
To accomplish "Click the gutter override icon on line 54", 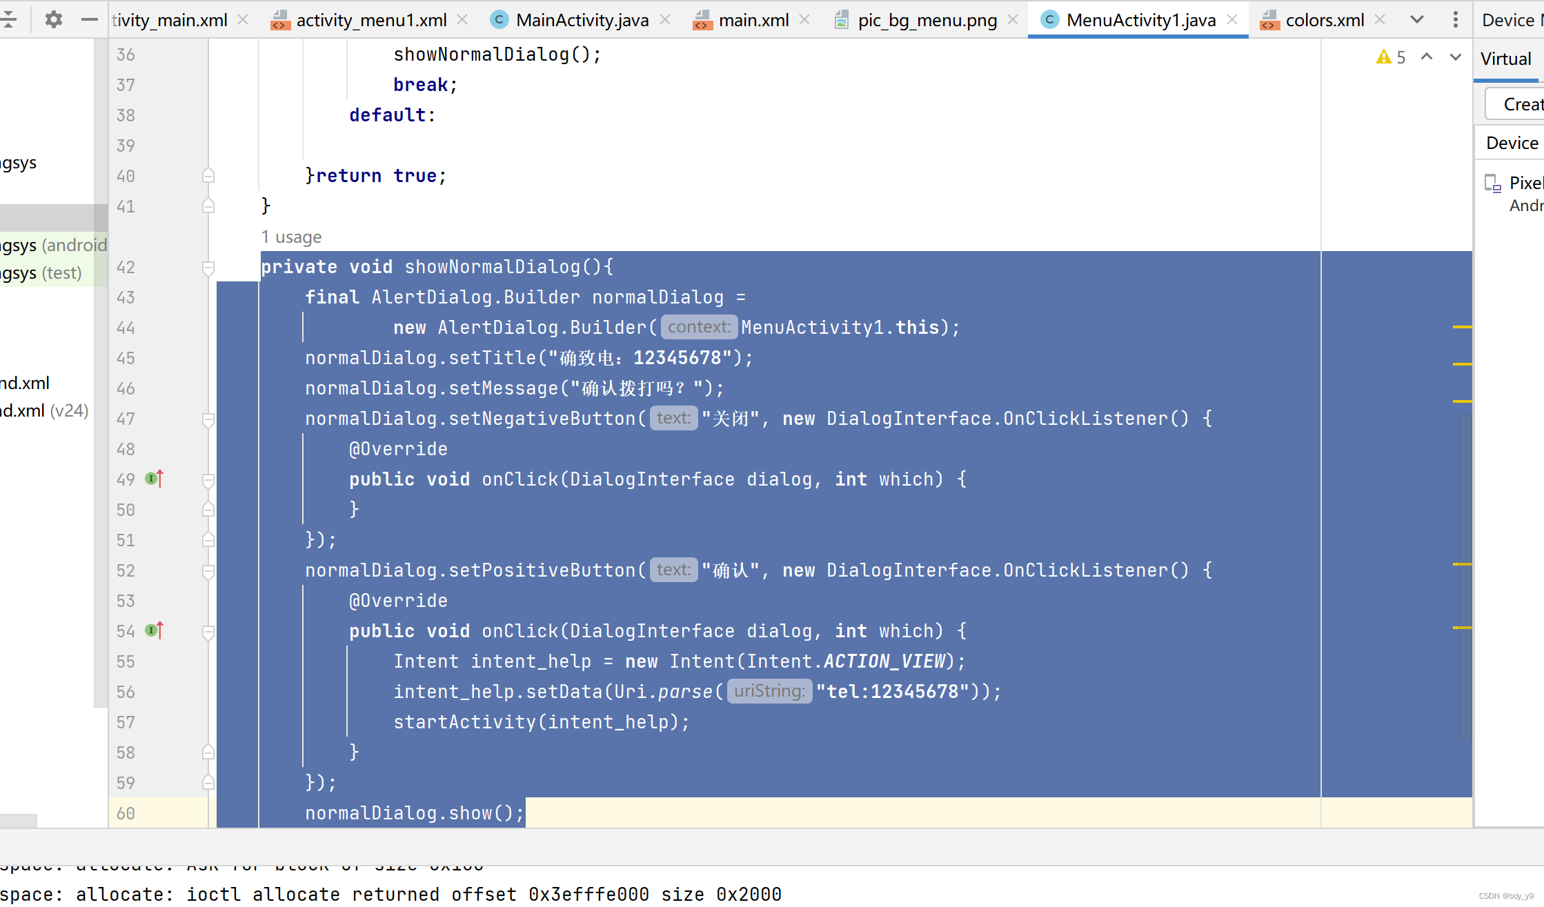I will pyautogui.click(x=153, y=630).
